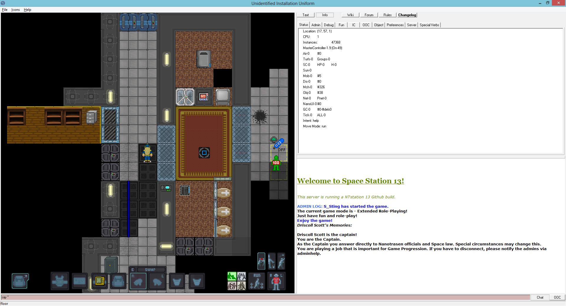Screen dimensions: 566x306
Task: Click the wall device with the cyan light
Action: coord(166,188)
